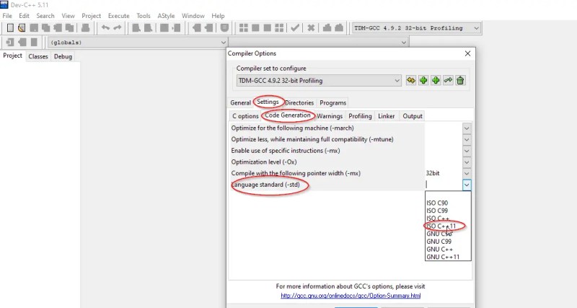This screenshot has width=577, height=308.
Task: Open the (globals) scope dropdown
Action: [x=138, y=43]
